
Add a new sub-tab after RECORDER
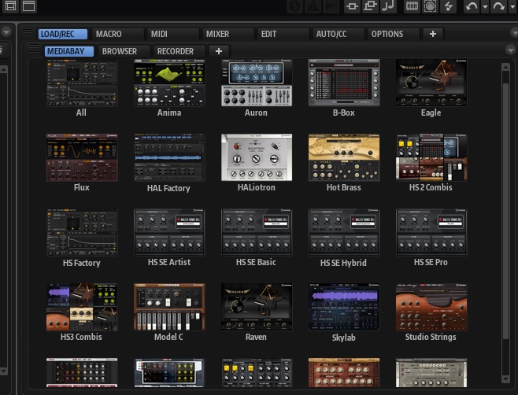[x=219, y=51]
